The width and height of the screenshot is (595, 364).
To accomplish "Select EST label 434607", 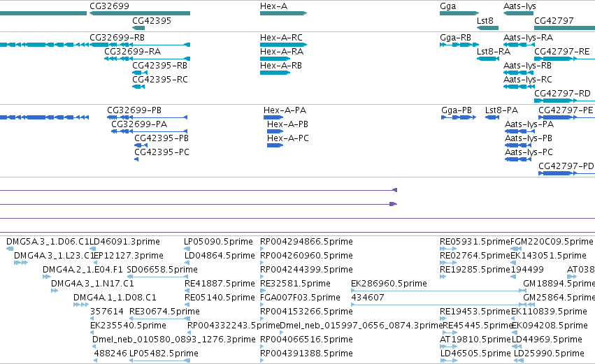I will (368, 298).
